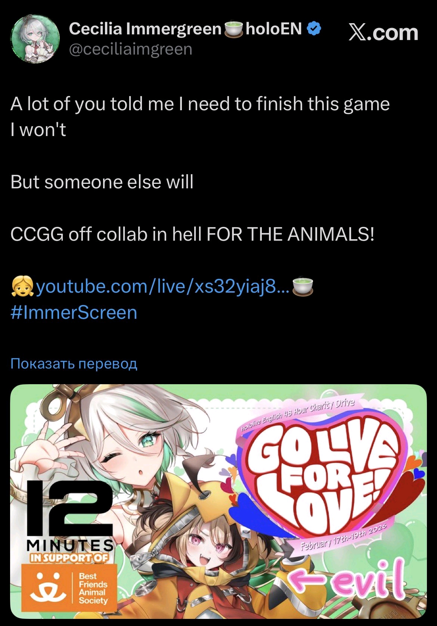437x626 pixels.
Task: Click the In Support Of banner
Action: 69,558
